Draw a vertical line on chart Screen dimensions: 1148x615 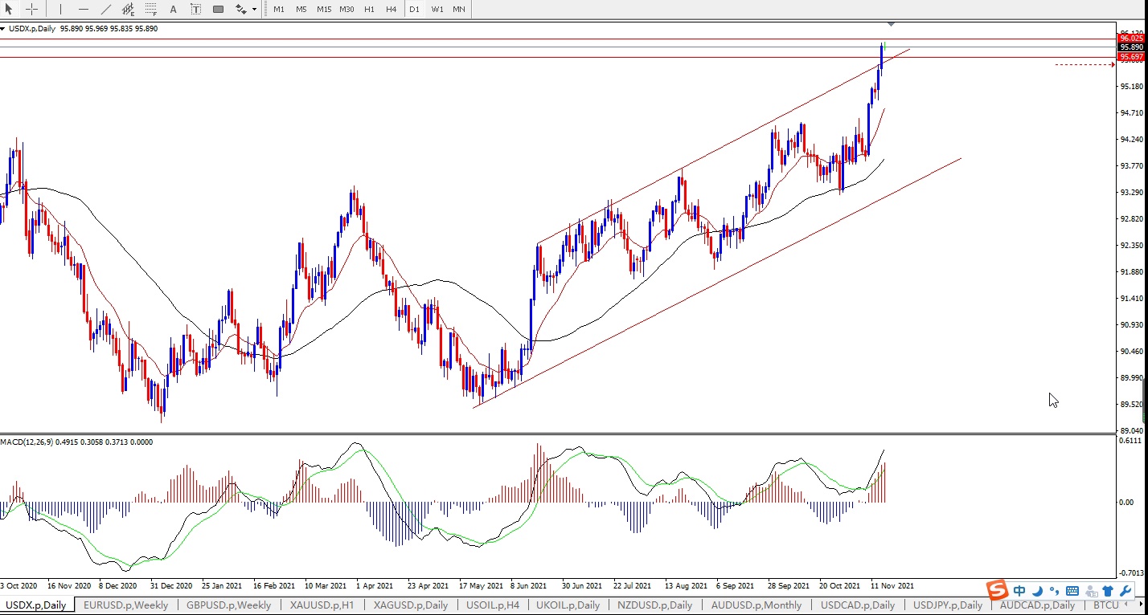[x=60, y=9]
